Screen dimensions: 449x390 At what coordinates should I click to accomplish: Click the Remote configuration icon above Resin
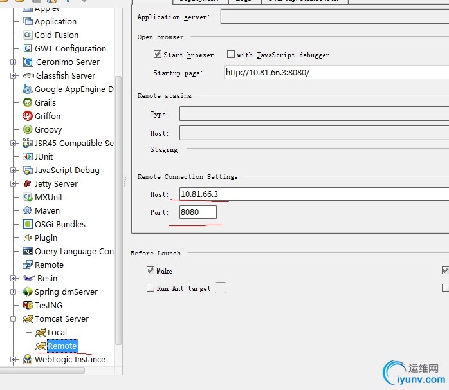(28, 265)
